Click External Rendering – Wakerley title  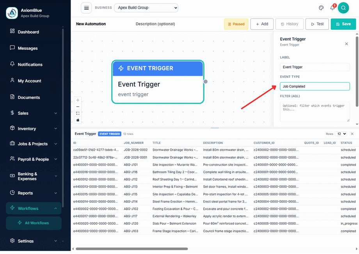click(x=174, y=216)
